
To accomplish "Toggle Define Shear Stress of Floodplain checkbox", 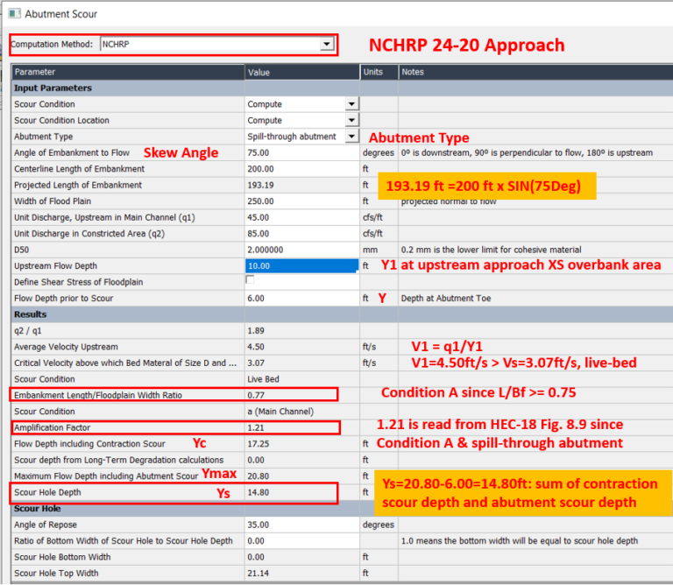I will click(251, 281).
